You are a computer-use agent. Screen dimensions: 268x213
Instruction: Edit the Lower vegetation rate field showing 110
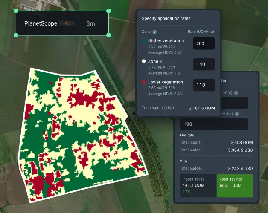[x=204, y=85]
